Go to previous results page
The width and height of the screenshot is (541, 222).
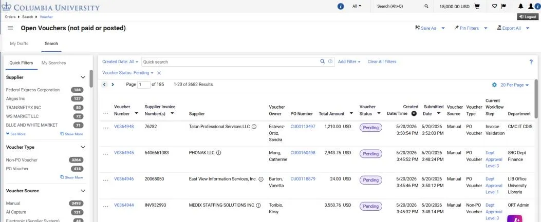point(104,84)
